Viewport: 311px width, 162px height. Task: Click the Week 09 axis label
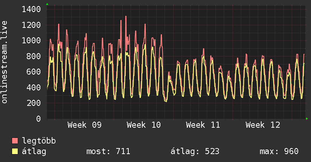(x=84, y=125)
